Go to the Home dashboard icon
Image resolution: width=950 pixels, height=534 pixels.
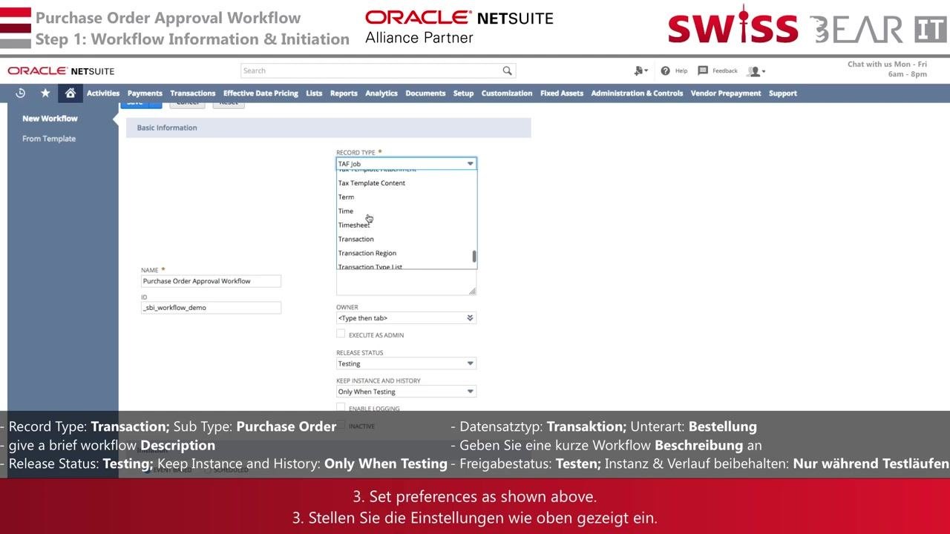point(70,93)
